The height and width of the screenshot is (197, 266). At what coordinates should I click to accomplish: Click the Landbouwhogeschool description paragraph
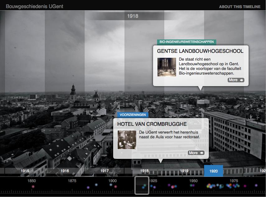210,66
